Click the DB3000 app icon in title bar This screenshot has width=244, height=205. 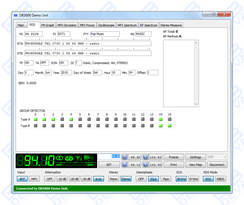16,15
